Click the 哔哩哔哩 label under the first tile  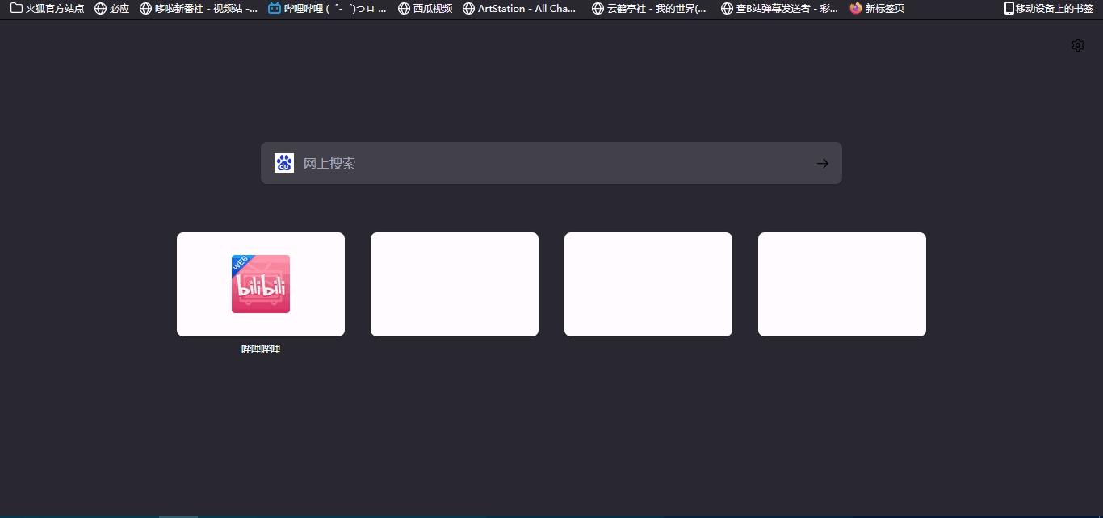(x=261, y=349)
